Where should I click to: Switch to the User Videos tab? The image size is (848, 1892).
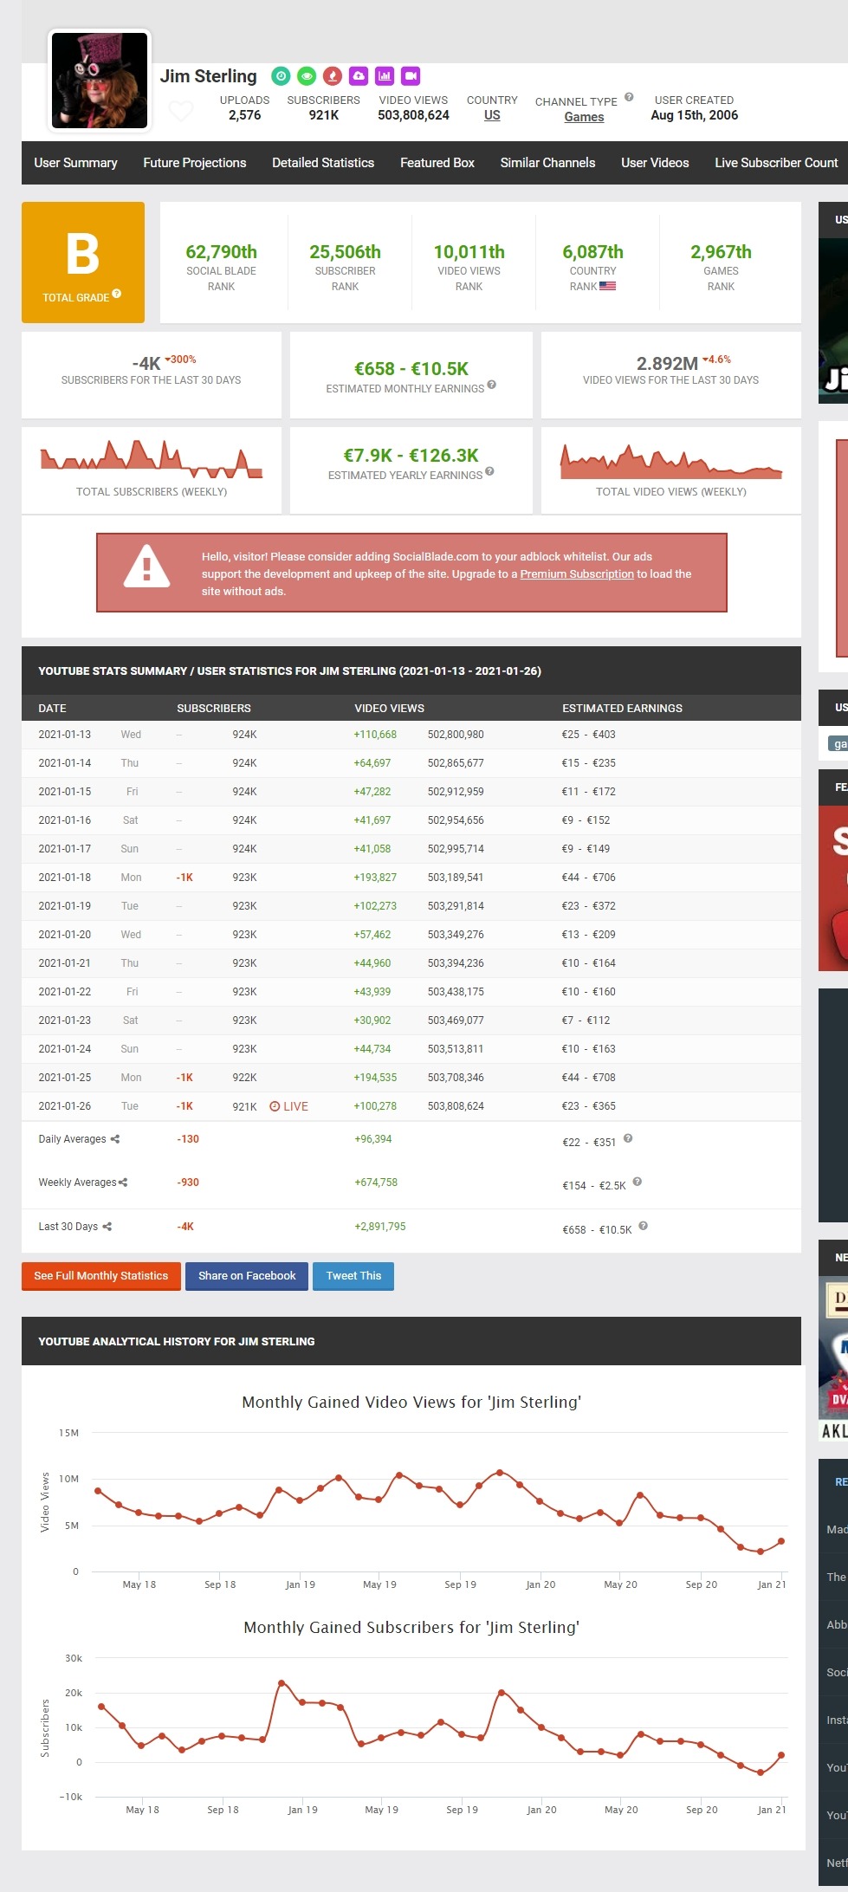pos(655,163)
